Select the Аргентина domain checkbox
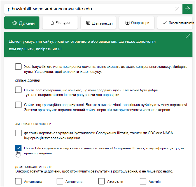 click(60, 181)
